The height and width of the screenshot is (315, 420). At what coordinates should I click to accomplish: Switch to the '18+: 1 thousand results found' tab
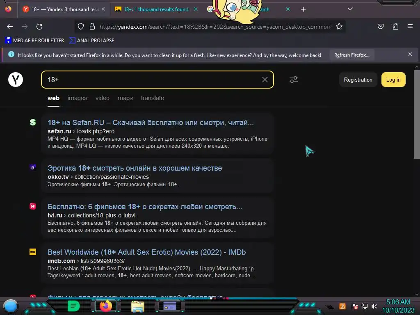tap(156, 9)
